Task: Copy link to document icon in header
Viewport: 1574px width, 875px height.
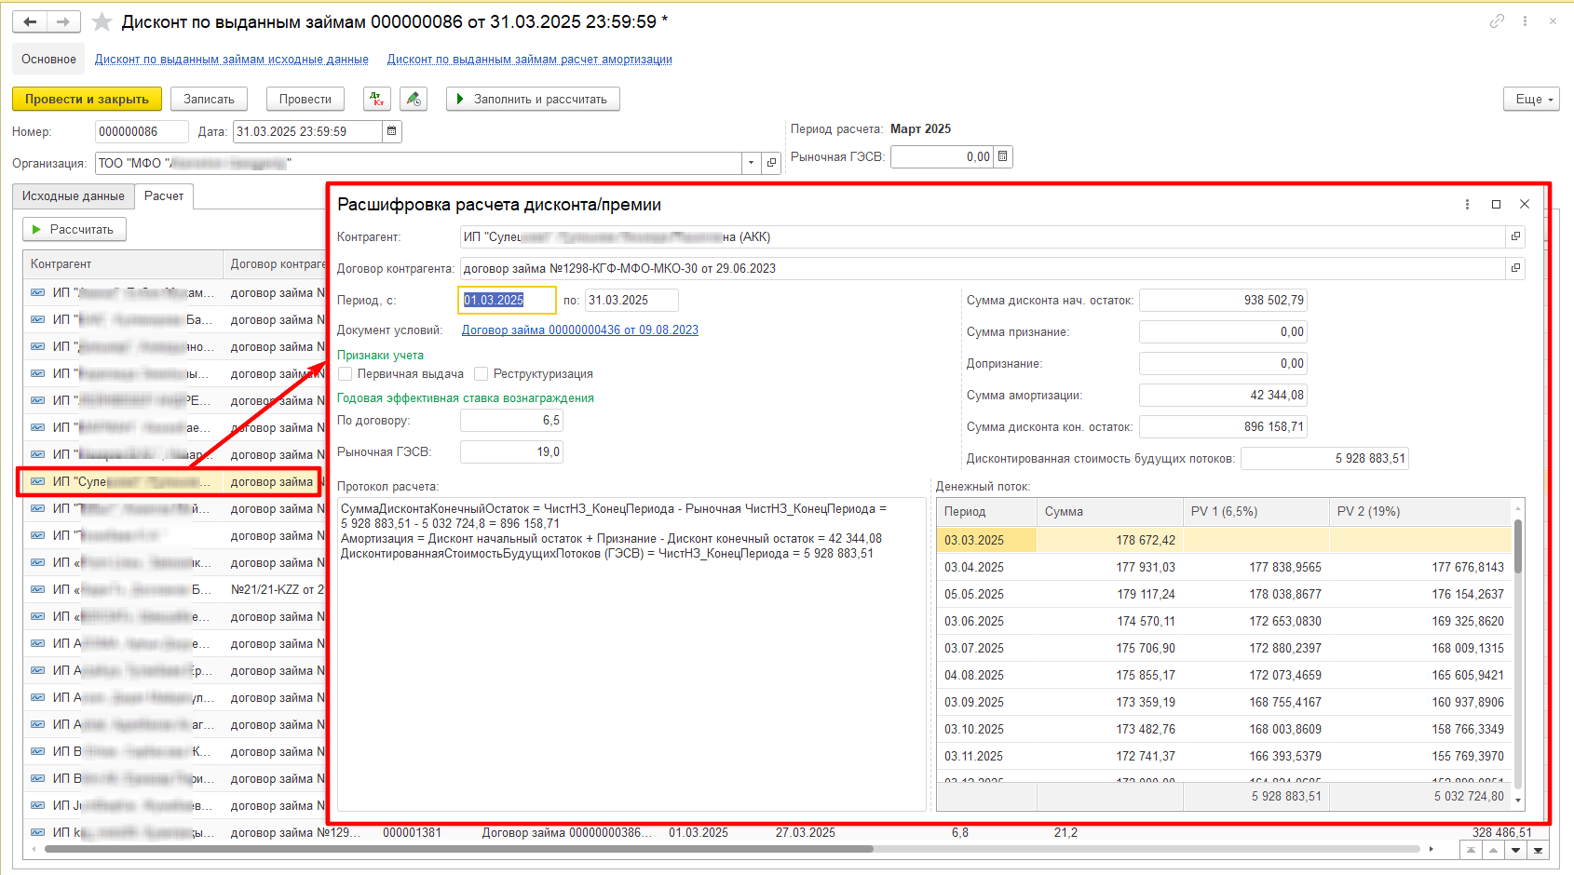Action: 1497,20
